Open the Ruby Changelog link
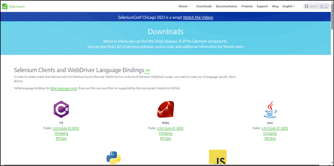Viewport: 334px width, 166px height. tap(165, 133)
